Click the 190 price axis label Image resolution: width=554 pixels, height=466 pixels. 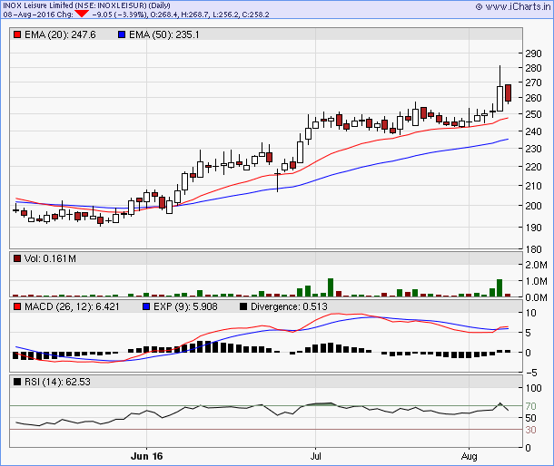point(533,228)
